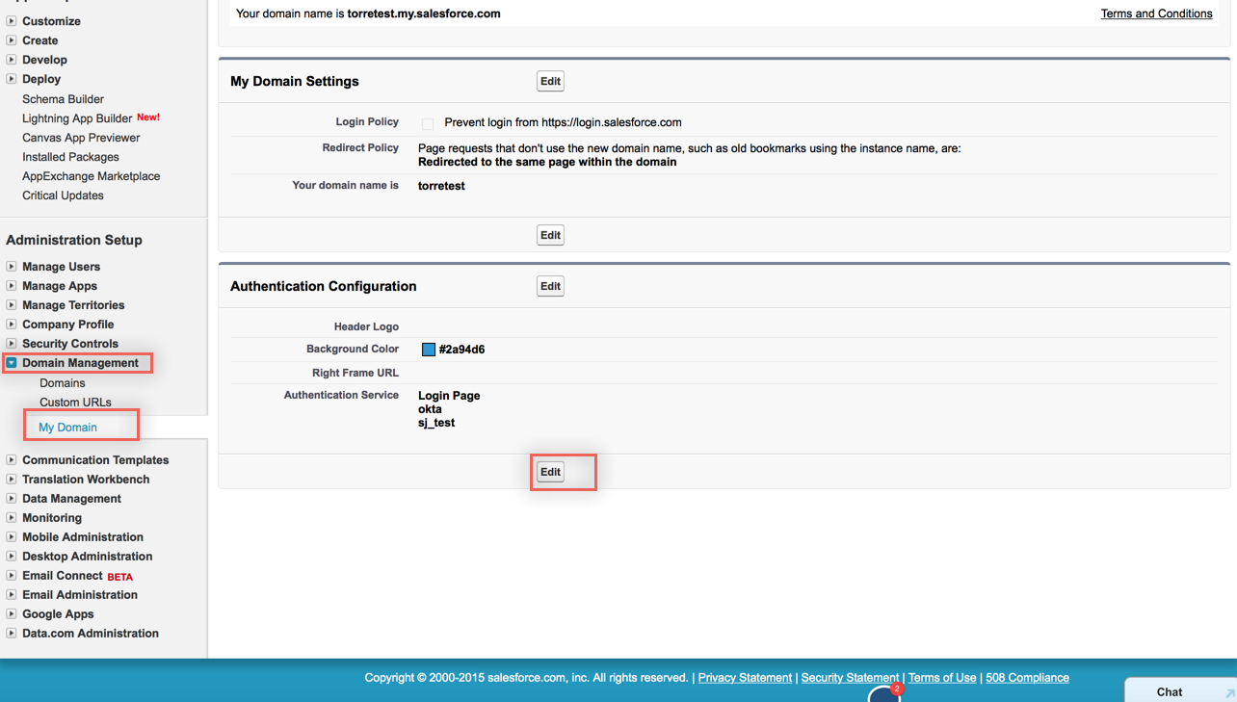
Task: Click the #2a94d6 background color swatch
Action: 429,350
